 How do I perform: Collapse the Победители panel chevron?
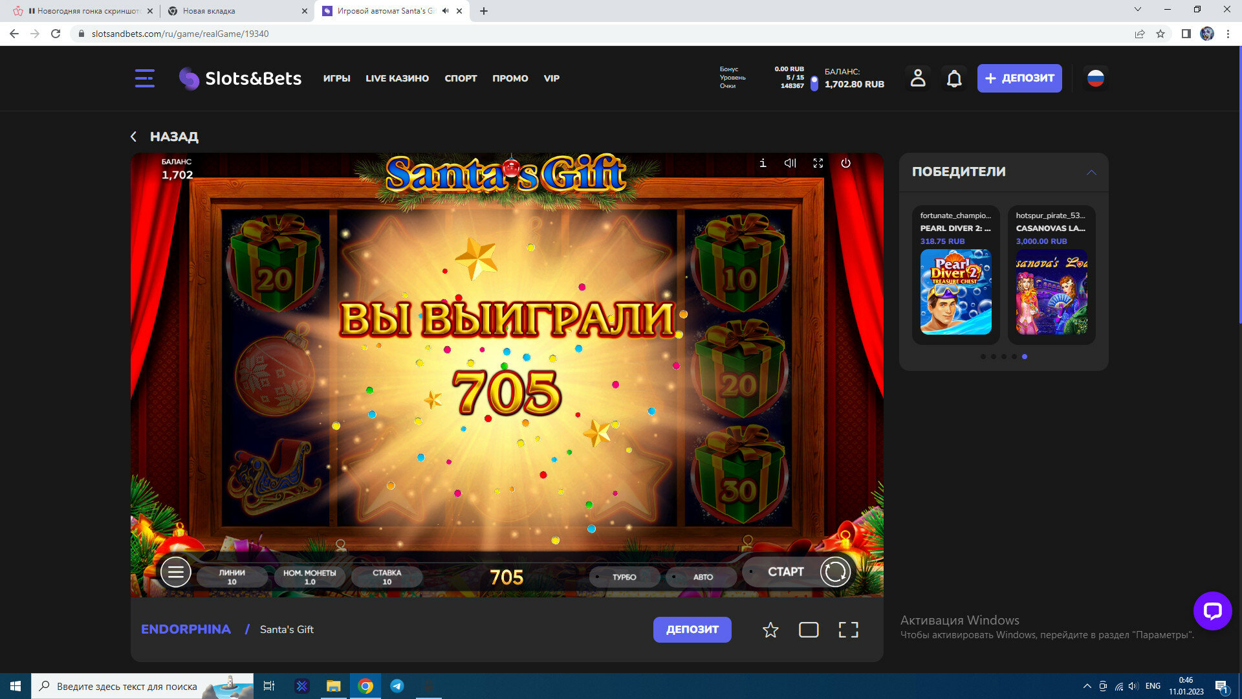tap(1091, 172)
